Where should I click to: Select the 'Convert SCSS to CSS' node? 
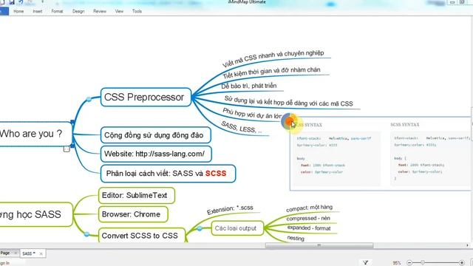click(142, 235)
